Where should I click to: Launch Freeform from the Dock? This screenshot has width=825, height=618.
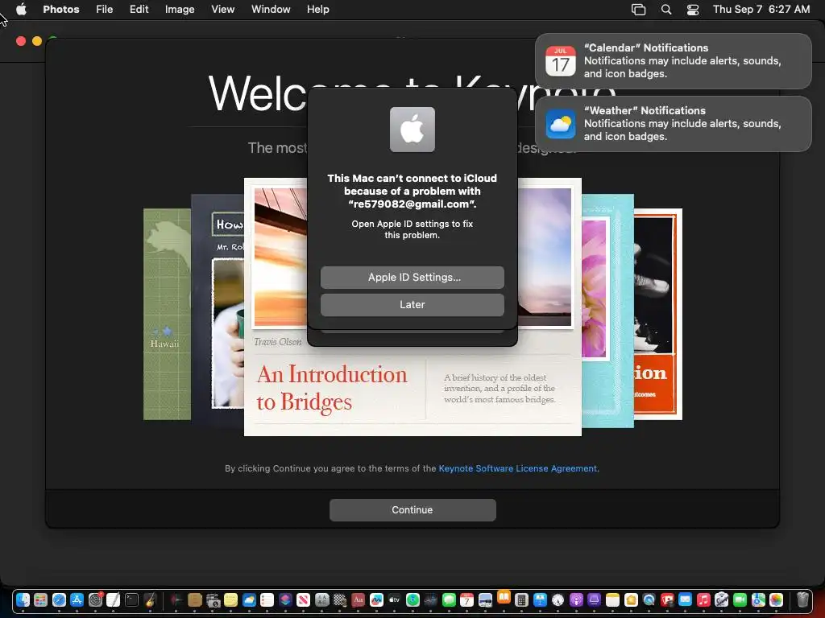[x=376, y=599]
